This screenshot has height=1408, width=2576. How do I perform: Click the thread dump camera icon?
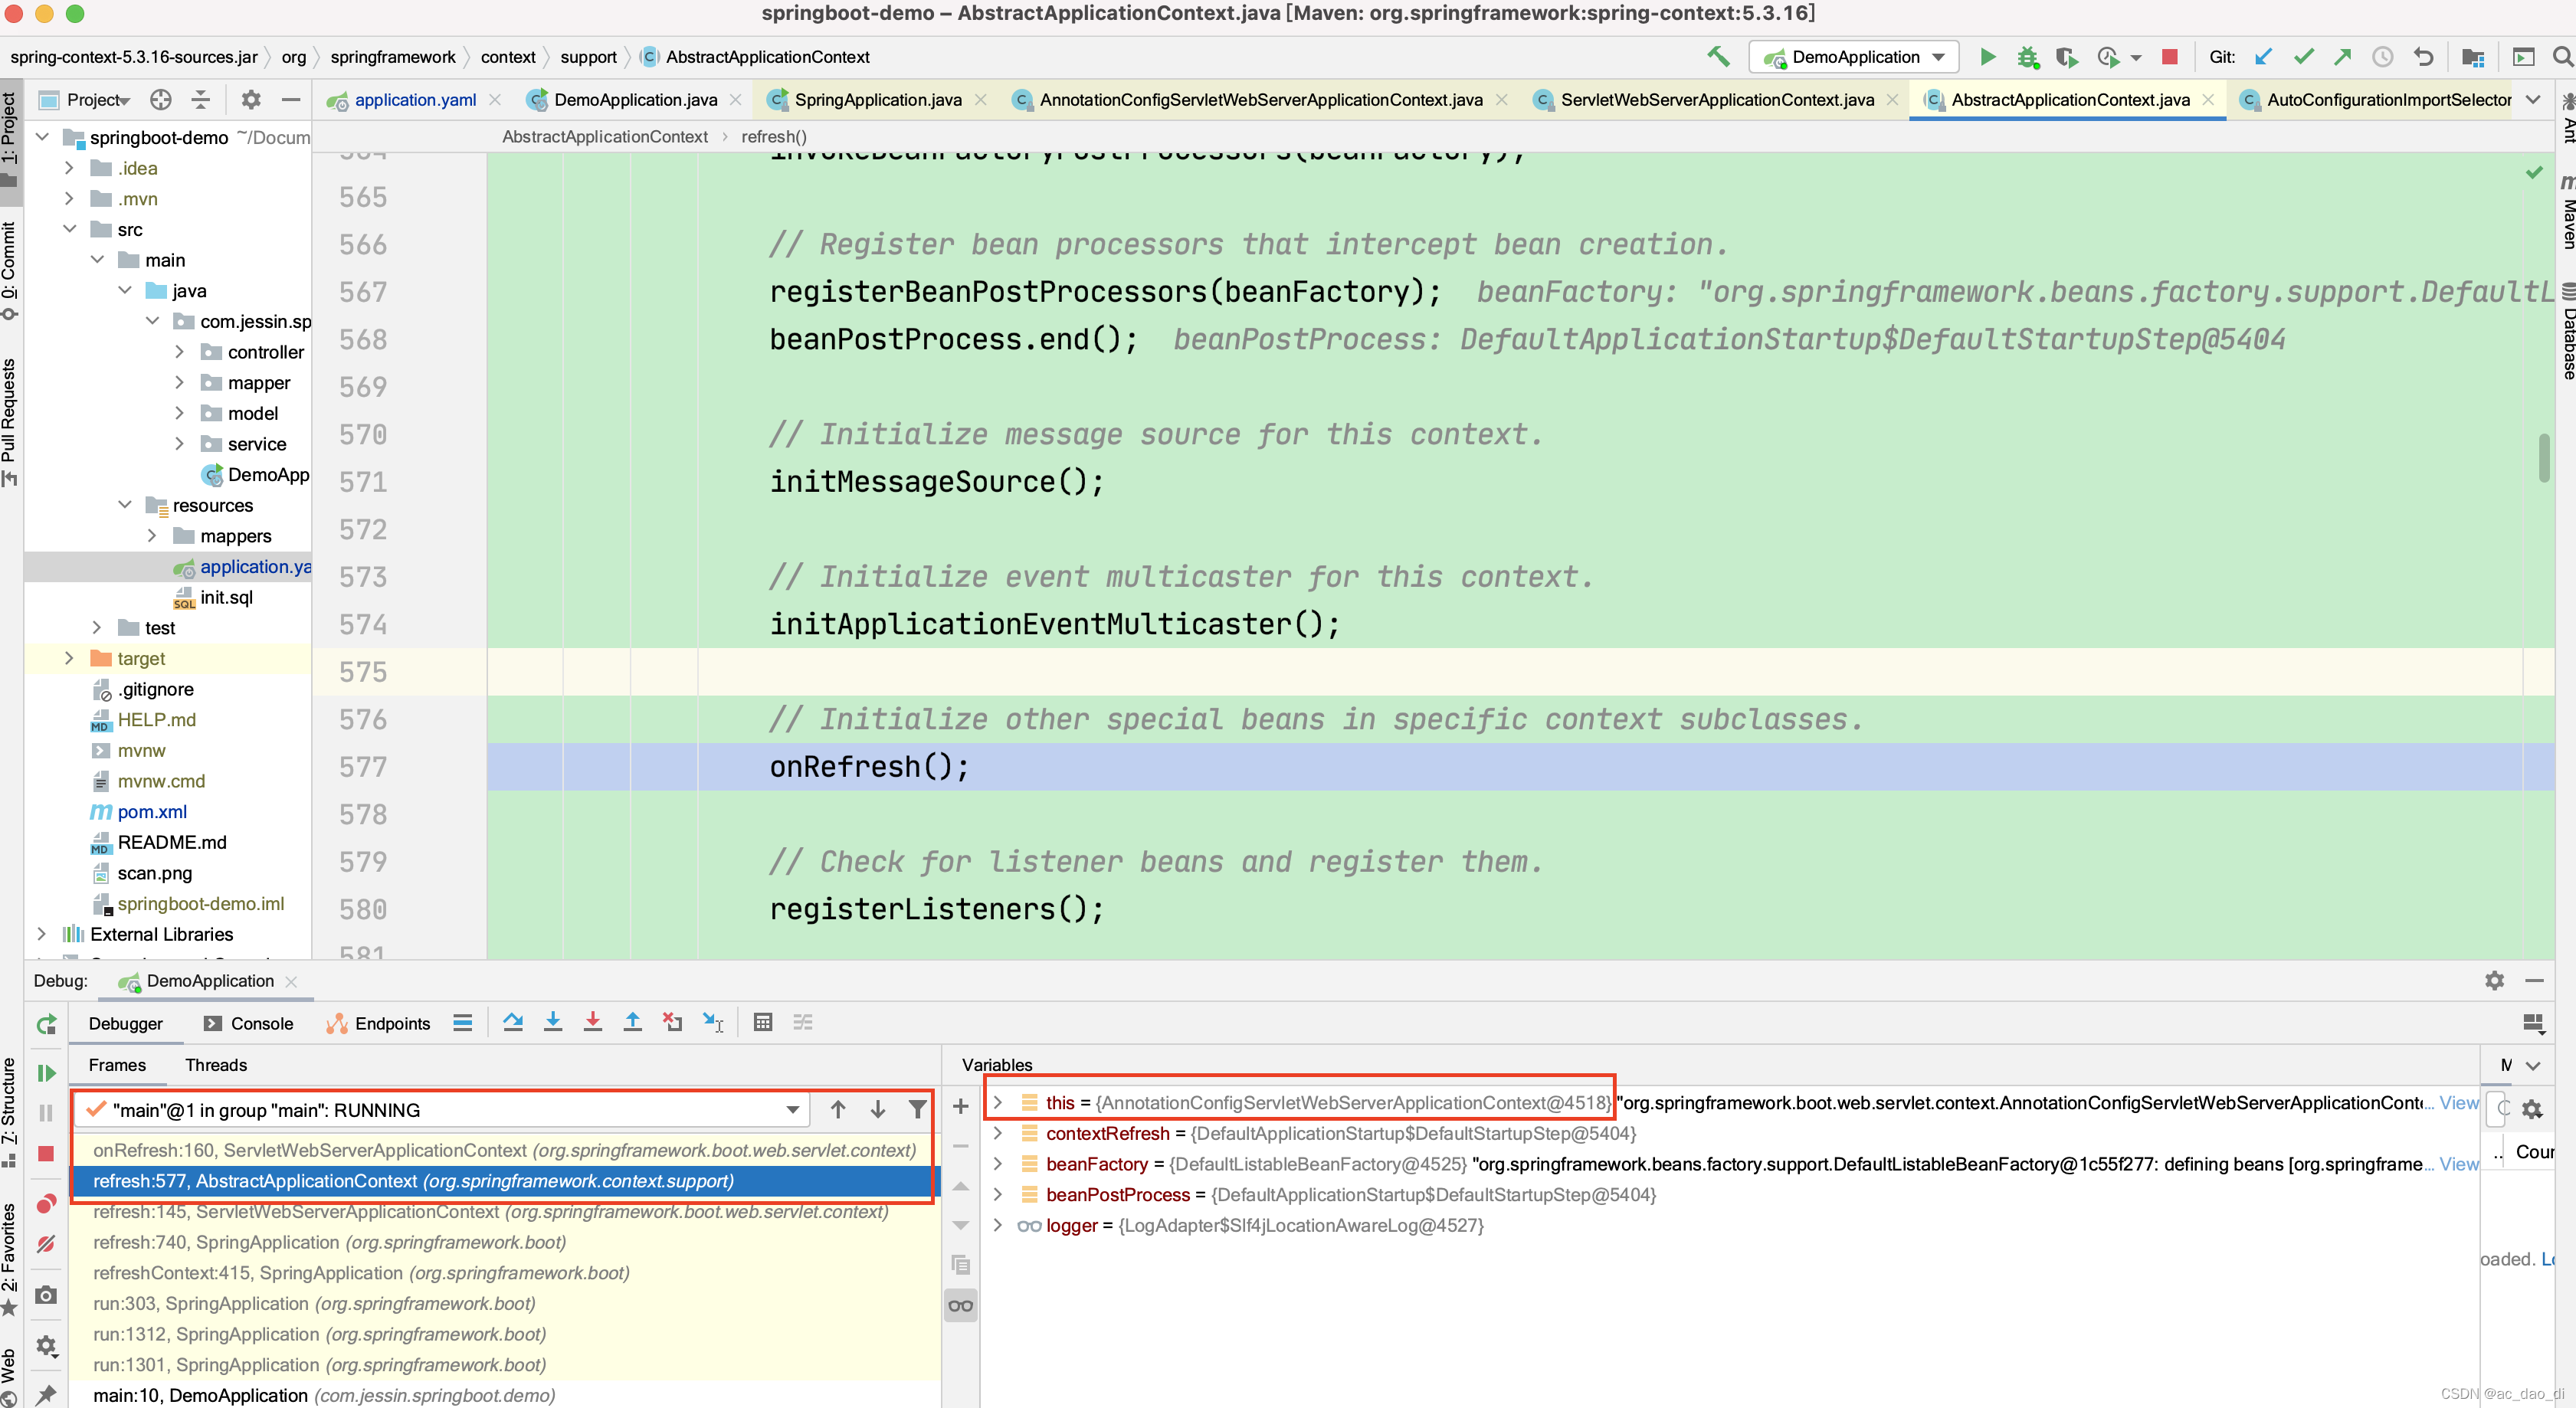[x=46, y=1295]
